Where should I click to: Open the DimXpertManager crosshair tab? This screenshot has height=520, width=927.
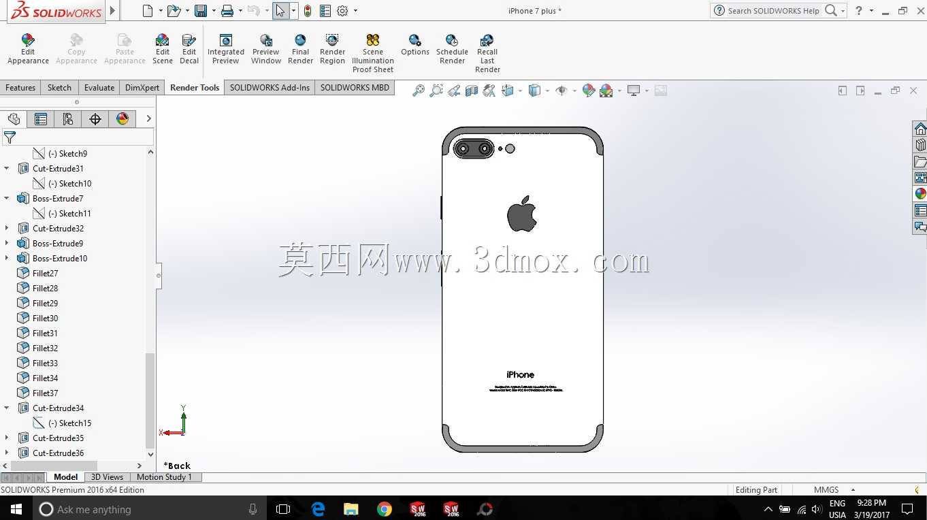click(x=95, y=119)
